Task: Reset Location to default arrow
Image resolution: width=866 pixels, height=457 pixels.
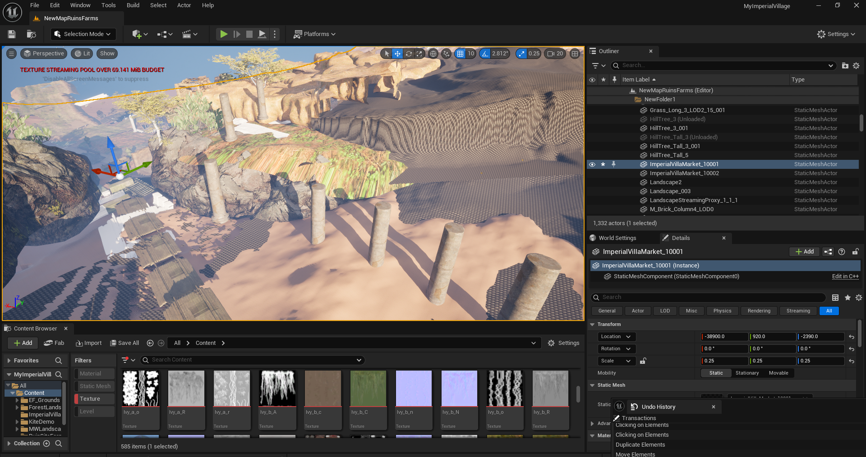Action: coord(852,337)
